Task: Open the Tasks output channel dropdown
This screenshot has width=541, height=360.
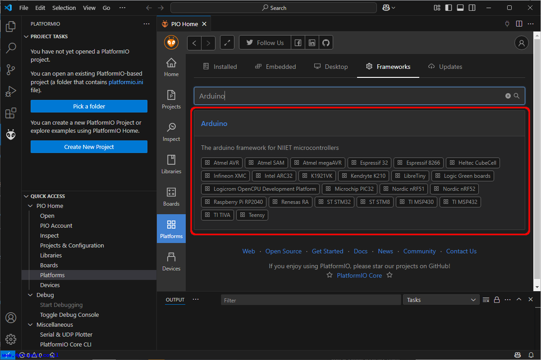Action: coord(441,300)
